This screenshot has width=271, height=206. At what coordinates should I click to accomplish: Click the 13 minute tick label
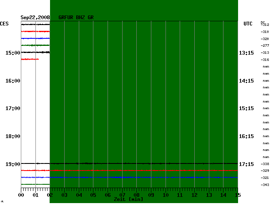click(209, 195)
